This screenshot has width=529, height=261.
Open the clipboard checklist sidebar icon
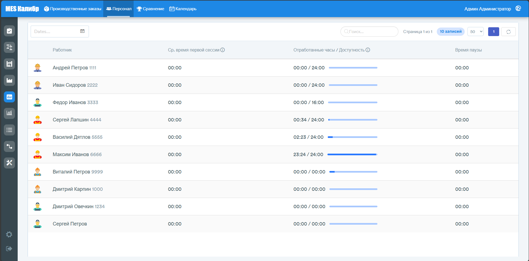point(9,31)
